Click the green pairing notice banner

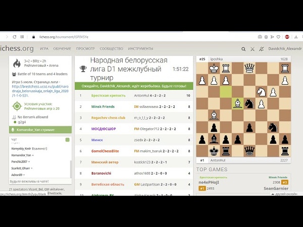134,86
